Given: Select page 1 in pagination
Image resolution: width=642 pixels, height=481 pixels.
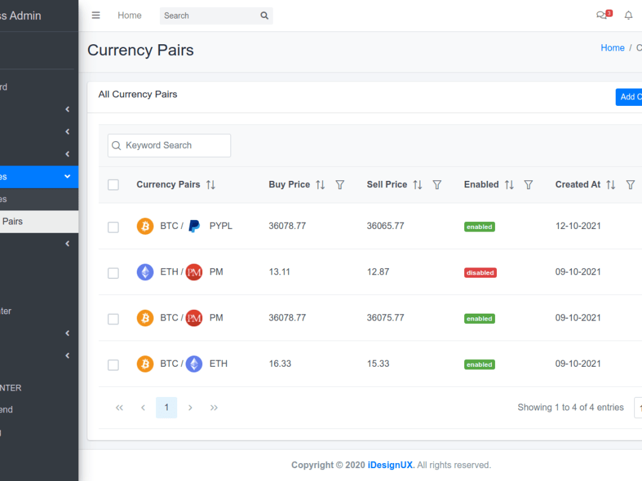Looking at the screenshot, I should point(167,407).
